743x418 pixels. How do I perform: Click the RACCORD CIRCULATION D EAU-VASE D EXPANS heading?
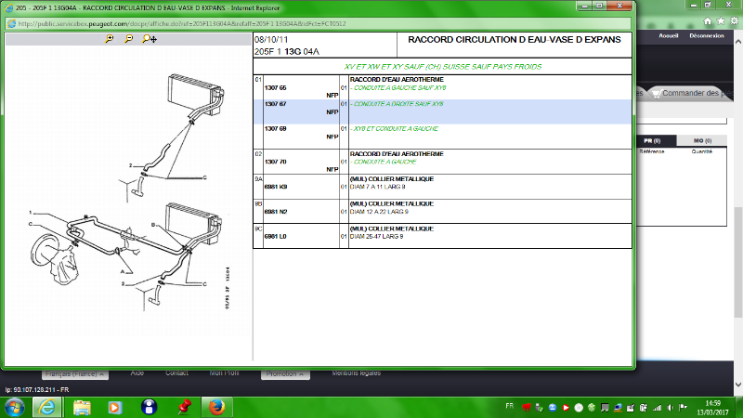pos(515,40)
